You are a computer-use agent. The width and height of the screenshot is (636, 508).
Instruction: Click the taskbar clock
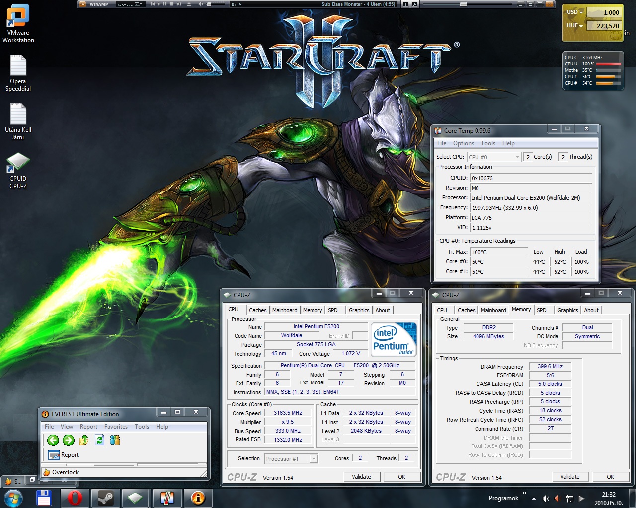(608, 498)
